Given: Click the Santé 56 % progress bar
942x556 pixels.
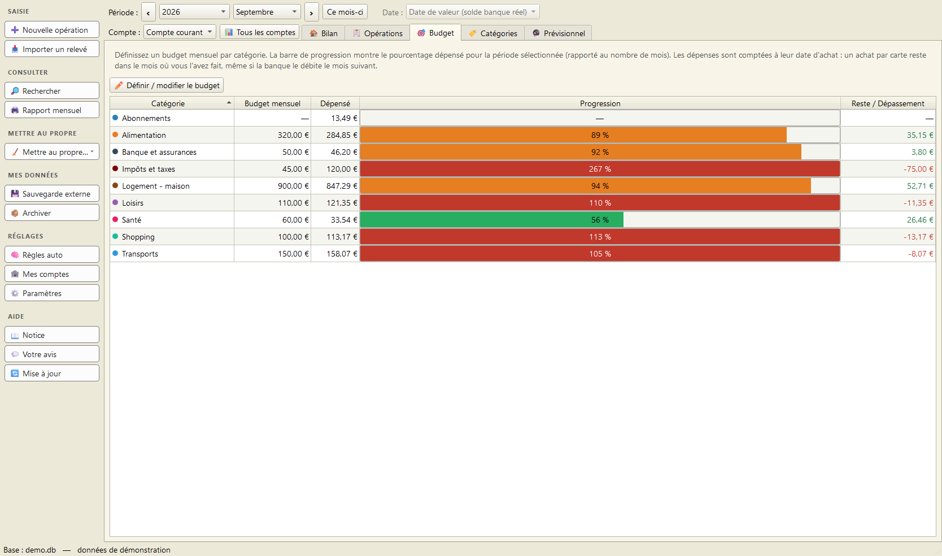Looking at the screenshot, I should (x=600, y=220).
